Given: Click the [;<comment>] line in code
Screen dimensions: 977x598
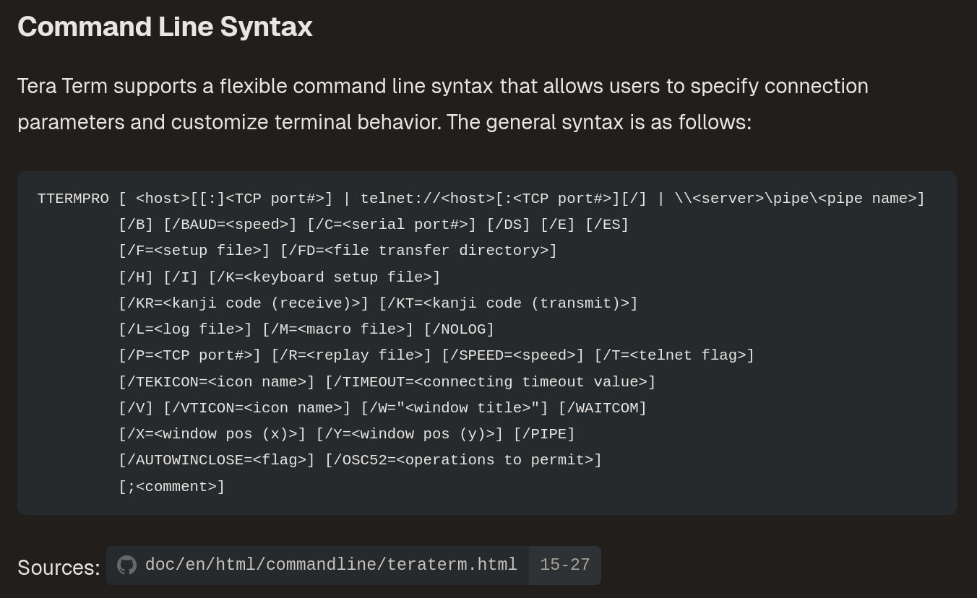Looking at the screenshot, I should tap(172, 487).
